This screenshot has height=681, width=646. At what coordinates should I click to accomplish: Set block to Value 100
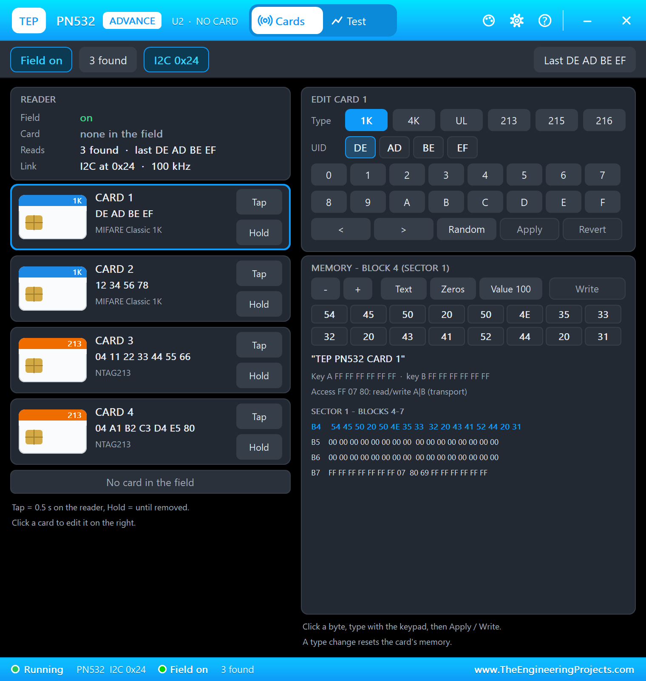coord(511,289)
